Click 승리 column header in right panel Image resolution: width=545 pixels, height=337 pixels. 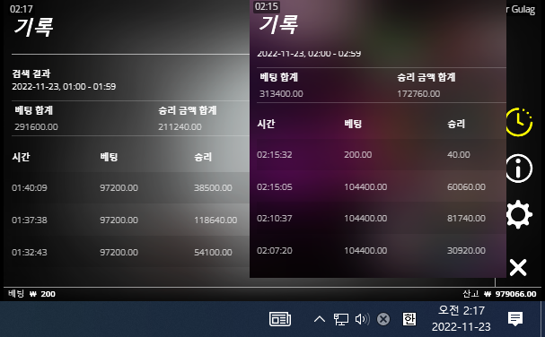click(x=456, y=124)
